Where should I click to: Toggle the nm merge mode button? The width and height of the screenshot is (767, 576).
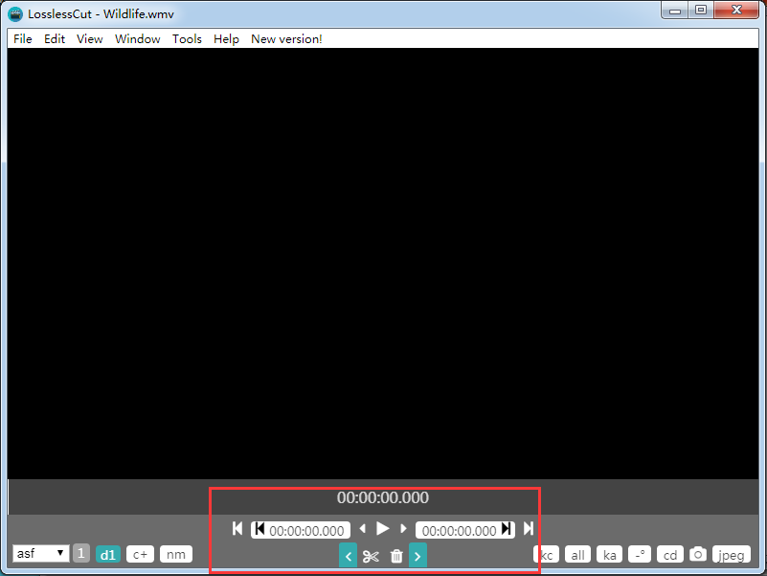[x=176, y=555]
